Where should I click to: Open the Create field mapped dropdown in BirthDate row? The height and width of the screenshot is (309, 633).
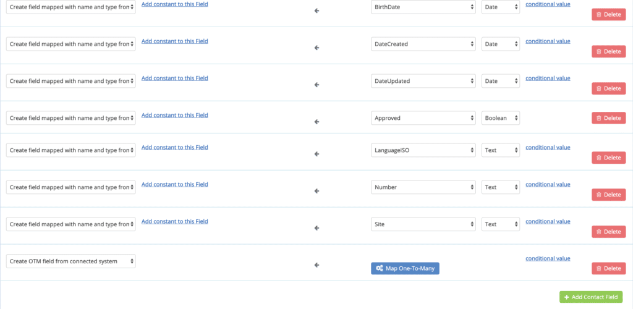pyautogui.click(x=71, y=7)
